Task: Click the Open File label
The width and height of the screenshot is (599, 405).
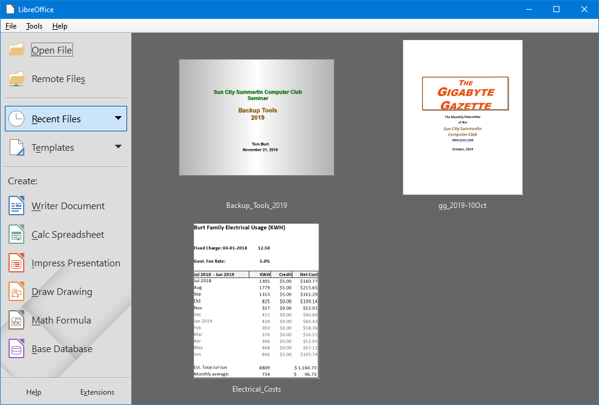Action: click(x=52, y=50)
